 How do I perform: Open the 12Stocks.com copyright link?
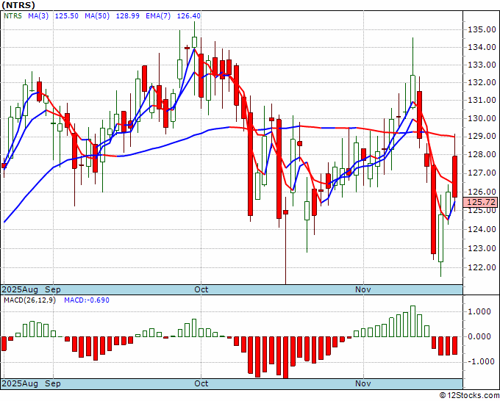(x=469, y=396)
